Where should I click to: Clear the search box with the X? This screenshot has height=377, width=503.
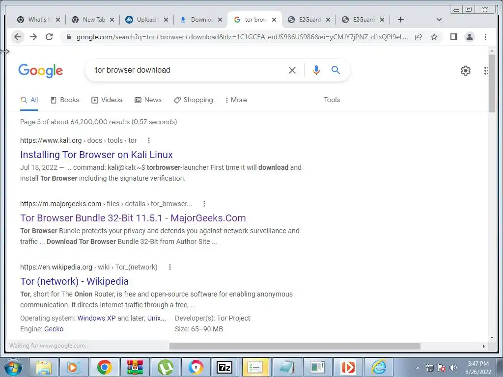(x=292, y=70)
